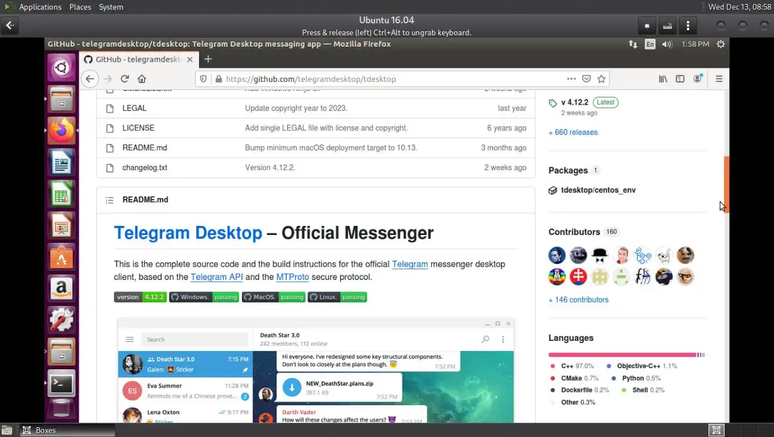Open the Amazon launcher icon
The width and height of the screenshot is (774, 437).
(61, 288)
